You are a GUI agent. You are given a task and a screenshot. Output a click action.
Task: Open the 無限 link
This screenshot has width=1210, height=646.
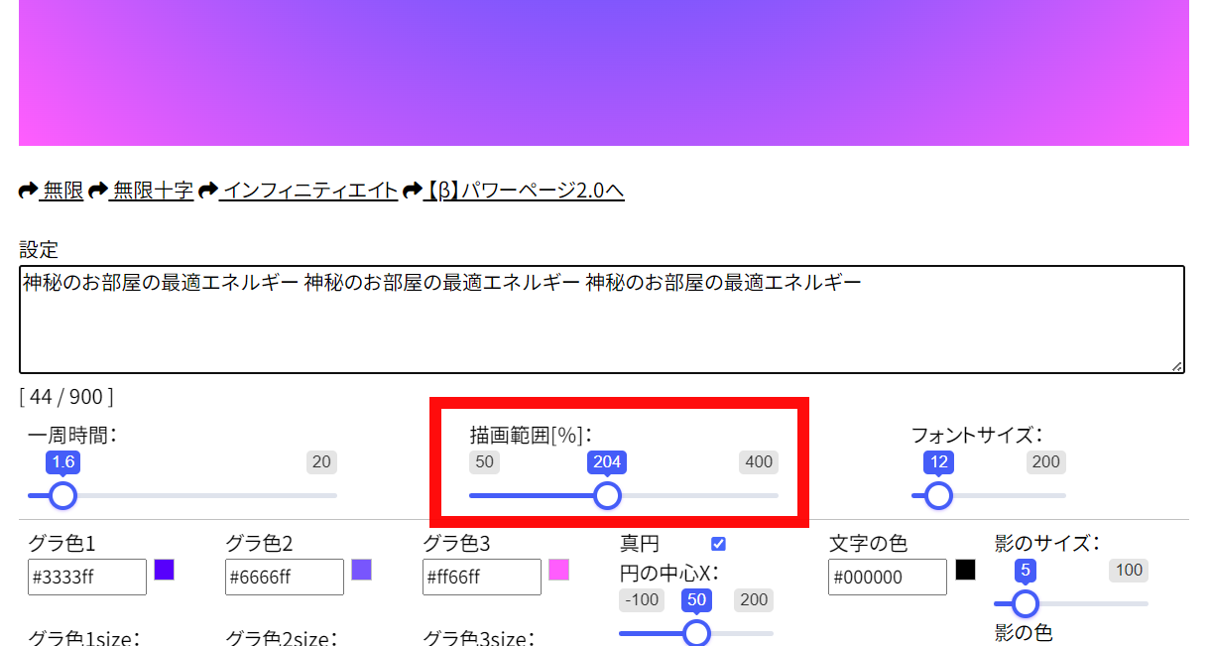62,191
